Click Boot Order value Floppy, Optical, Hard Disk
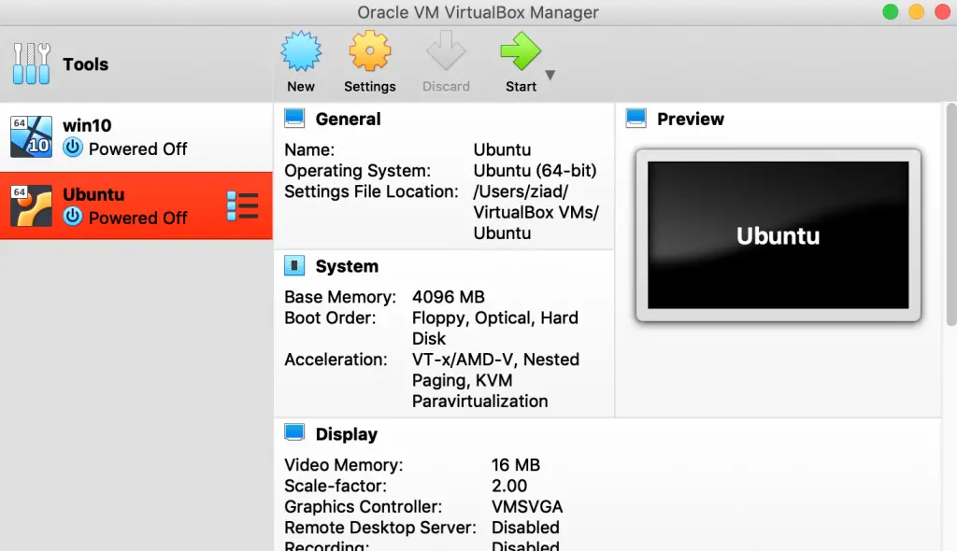The height and width of the screenshot is (551, 957). click(x=495, y=329)
